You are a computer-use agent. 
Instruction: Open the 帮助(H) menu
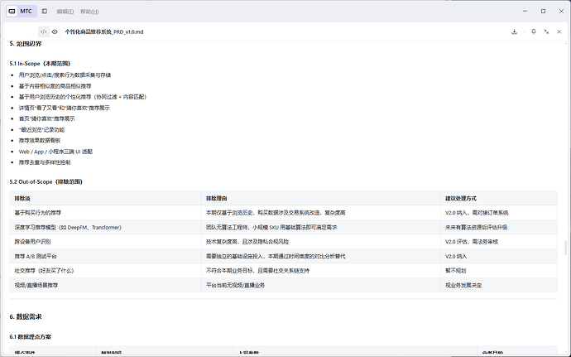89,12
